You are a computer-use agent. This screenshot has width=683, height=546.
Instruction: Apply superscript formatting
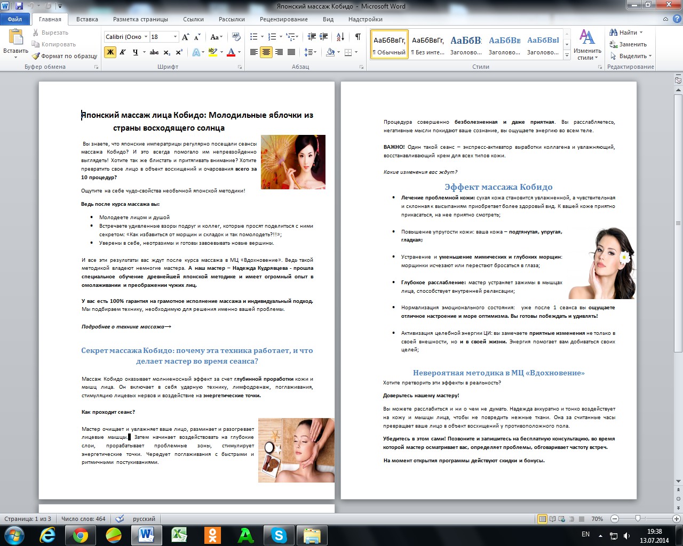click(x=179, y=52)
